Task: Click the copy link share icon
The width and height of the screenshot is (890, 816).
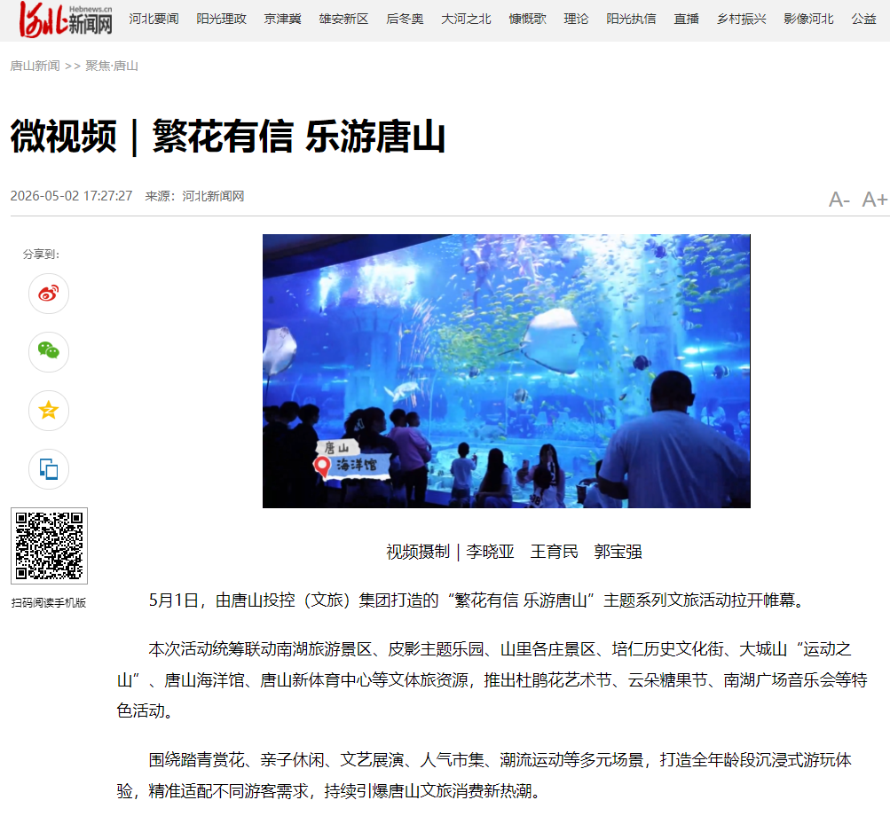Action: tap(49, 469)
